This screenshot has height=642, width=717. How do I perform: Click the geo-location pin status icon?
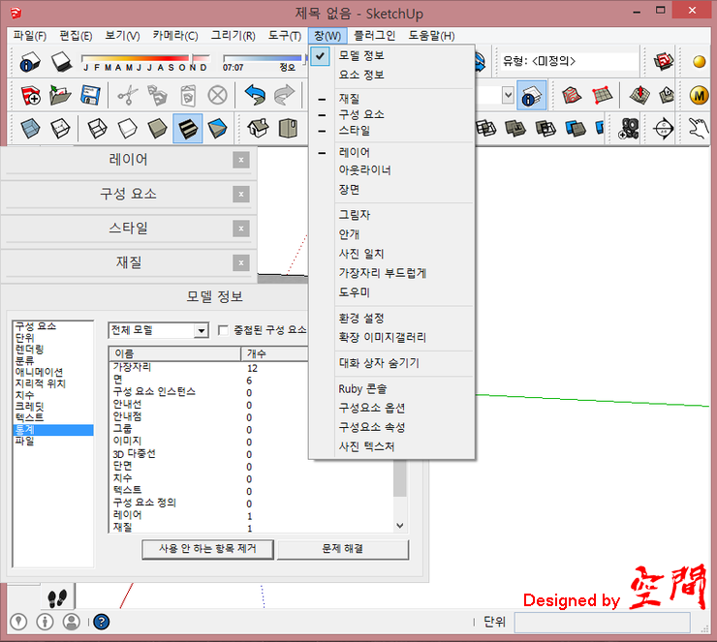coord(18,622)
